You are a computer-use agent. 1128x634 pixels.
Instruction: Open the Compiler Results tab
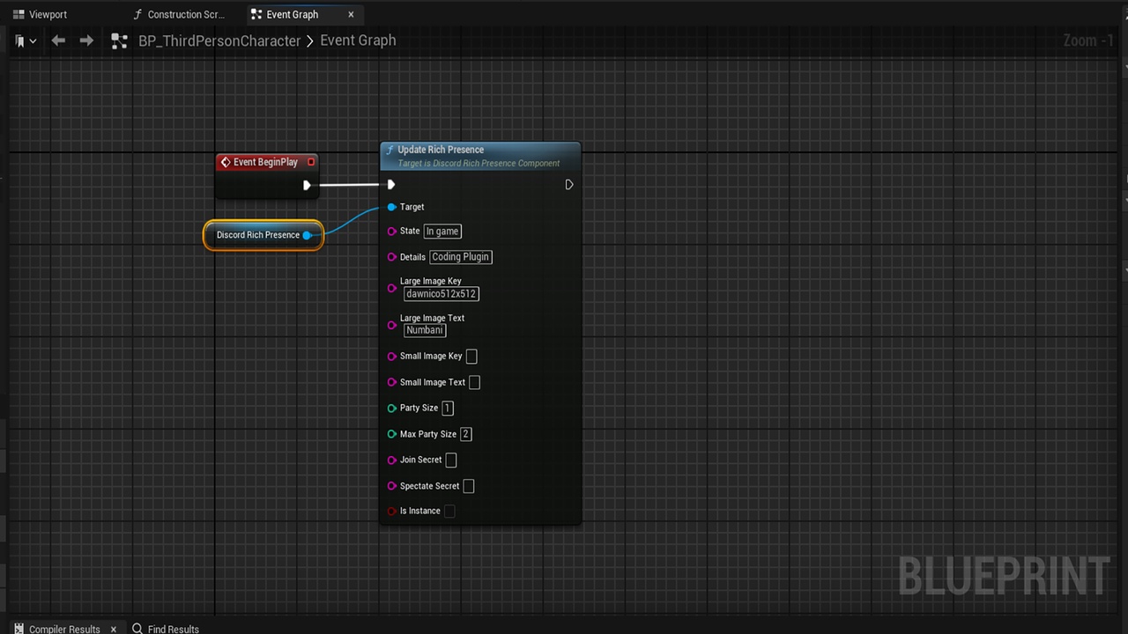(58, 629)
